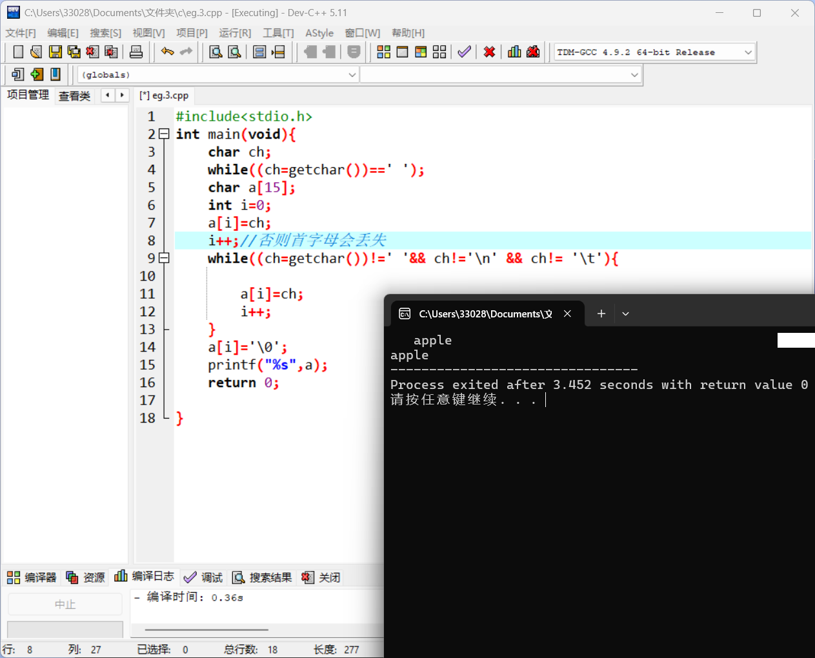Add a new terminal tab with plus
This screenshot has height=658, width=815.
(601, 314)
